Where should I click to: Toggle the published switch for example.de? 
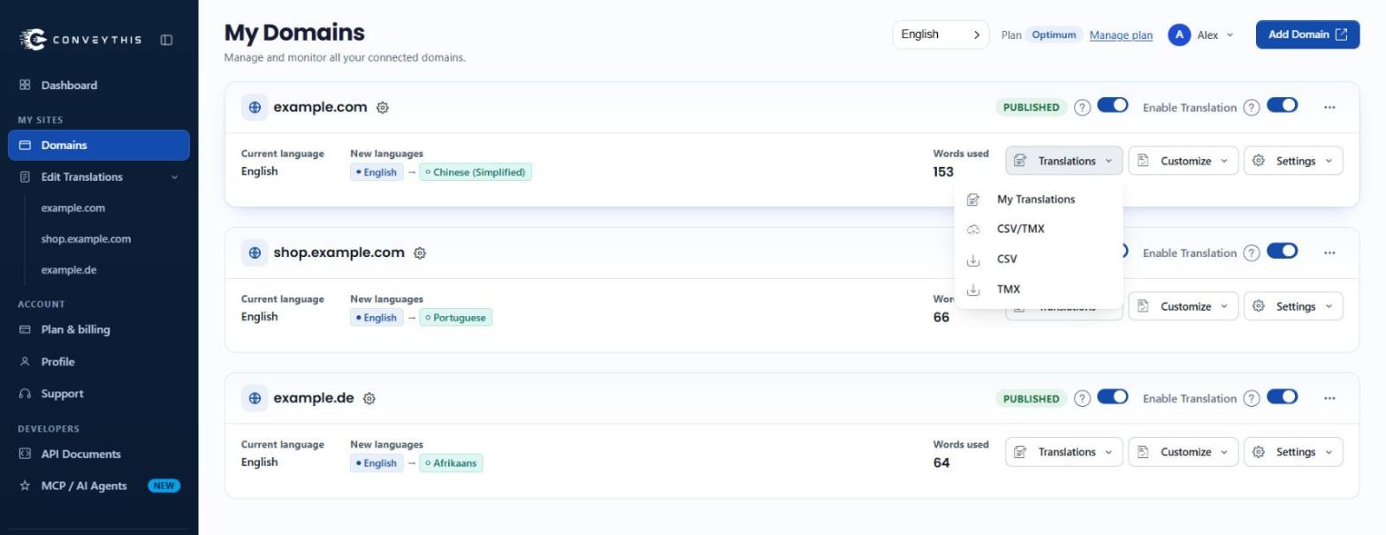[x=1113, y=396]
